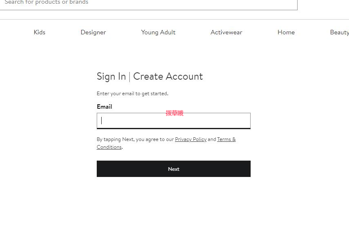Follow the "Terms &" link

point(227,139)
